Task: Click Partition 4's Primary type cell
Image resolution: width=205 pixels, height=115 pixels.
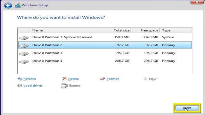Action: coord(168,61)
